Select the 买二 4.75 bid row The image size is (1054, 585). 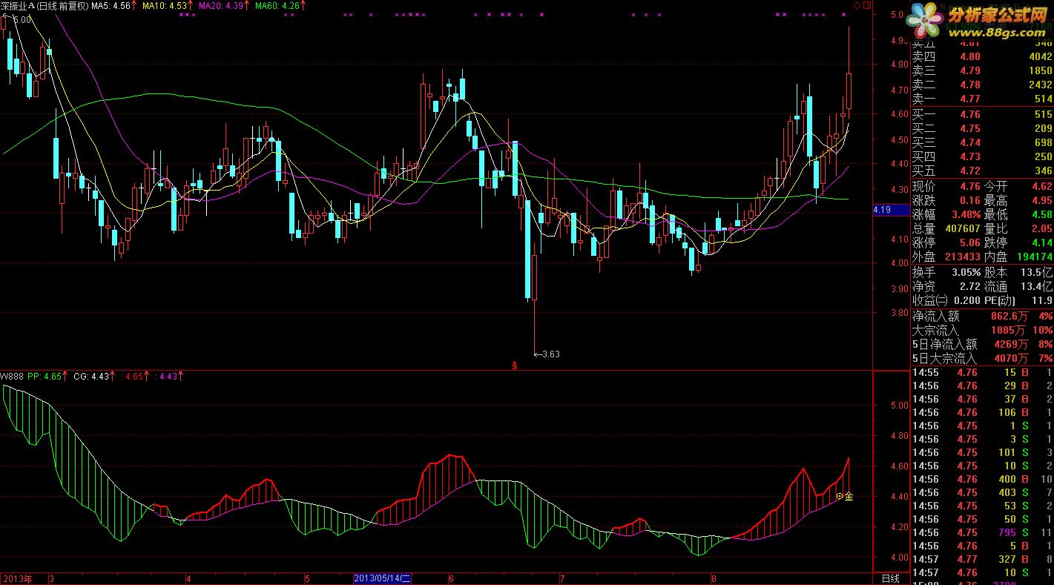tap(982, 128)
